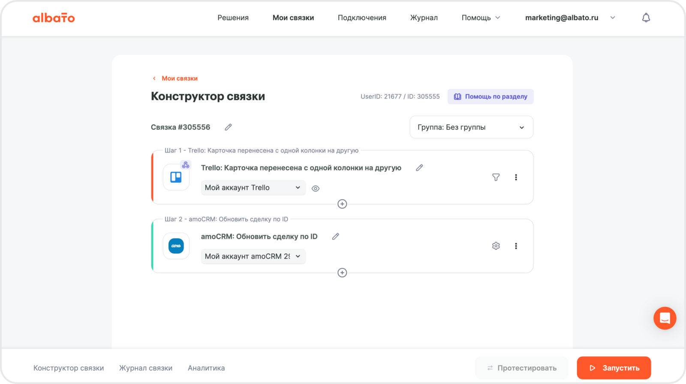Open the orange chat support widget

tap(665, 318)
